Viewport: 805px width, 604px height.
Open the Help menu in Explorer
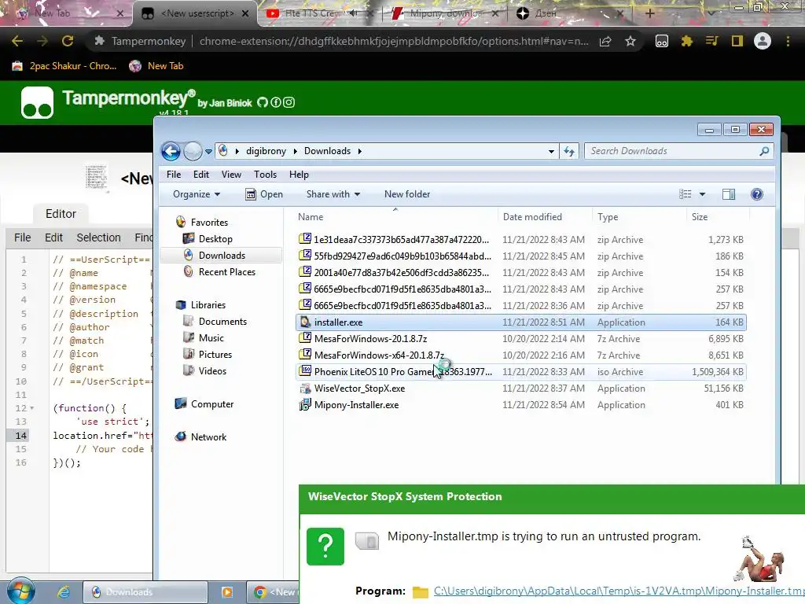tap(299, 175)
